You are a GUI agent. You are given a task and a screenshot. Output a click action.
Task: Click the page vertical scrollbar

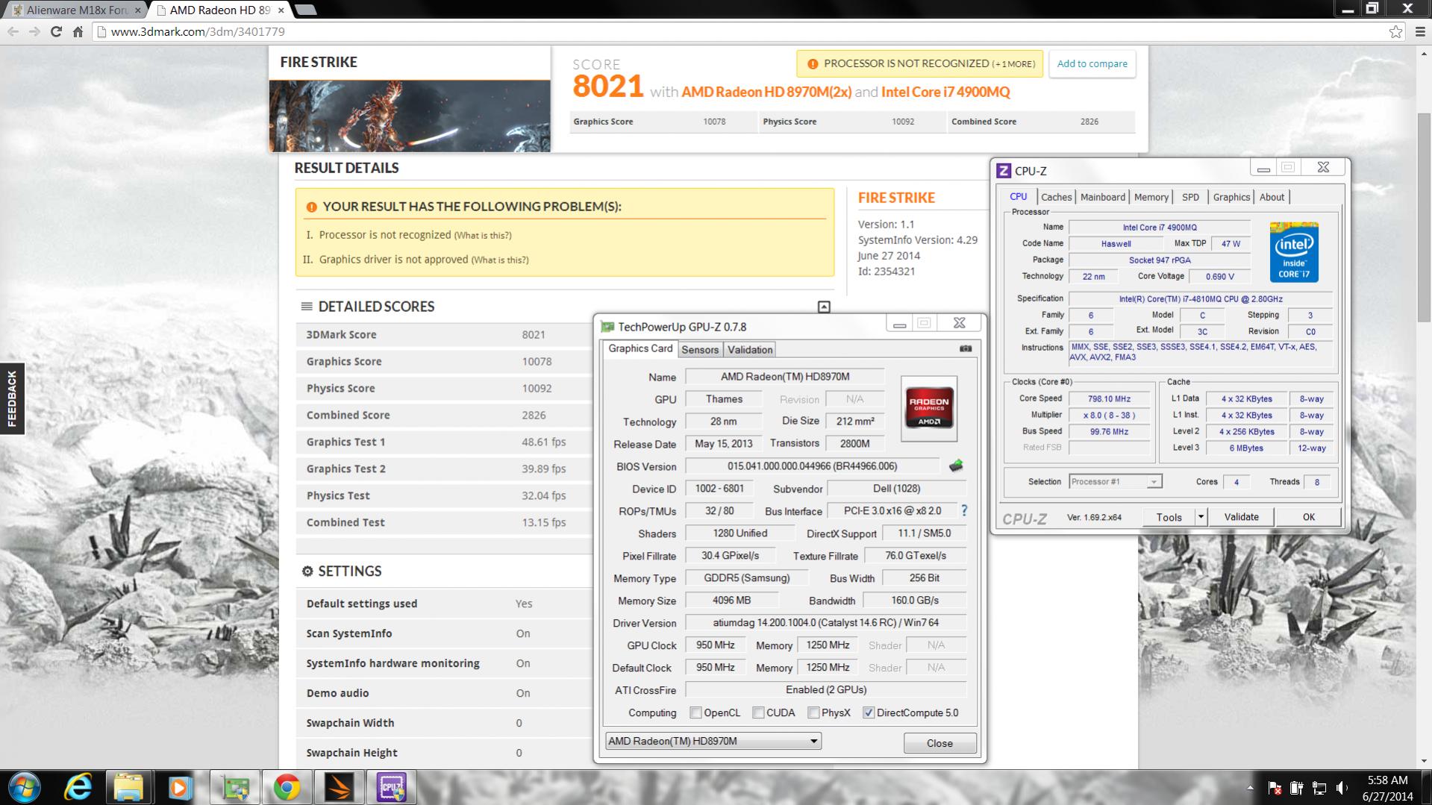click(x=1424, y=216)
